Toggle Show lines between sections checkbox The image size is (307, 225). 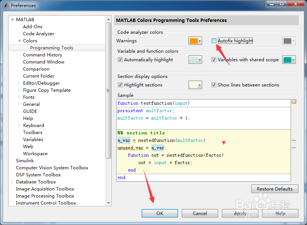[214, 85]
